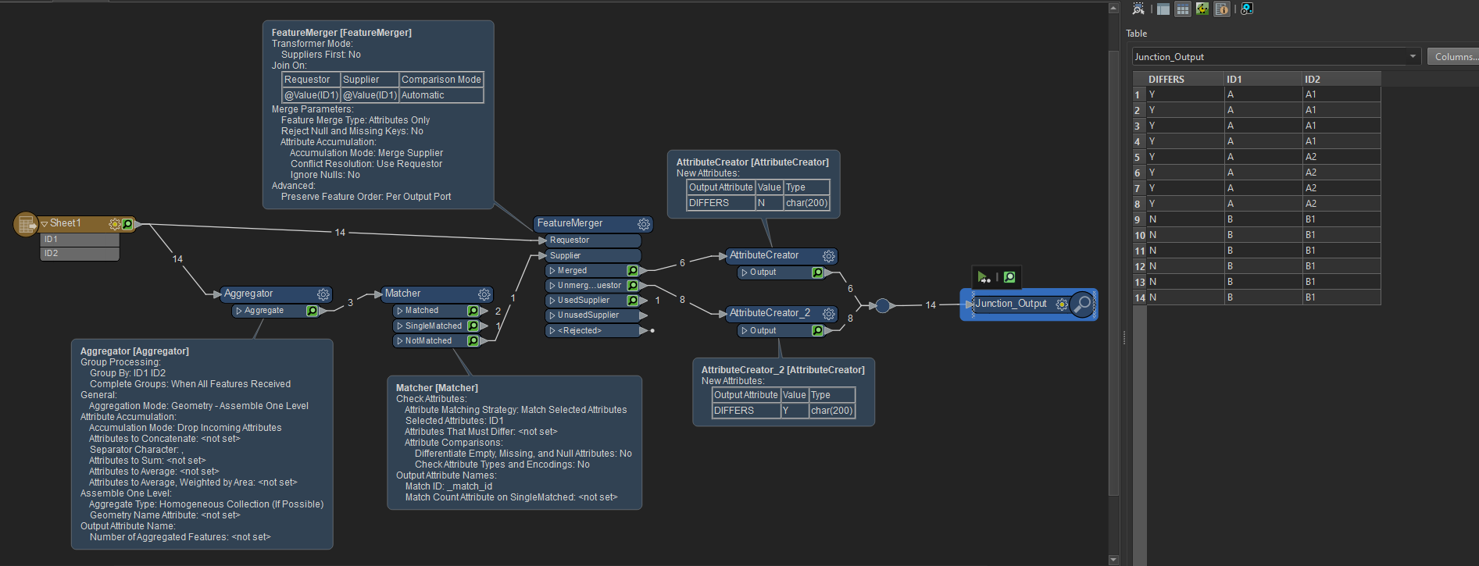Inspect the UsedSupplier port cache magnifier

click(x=633, y=300)
